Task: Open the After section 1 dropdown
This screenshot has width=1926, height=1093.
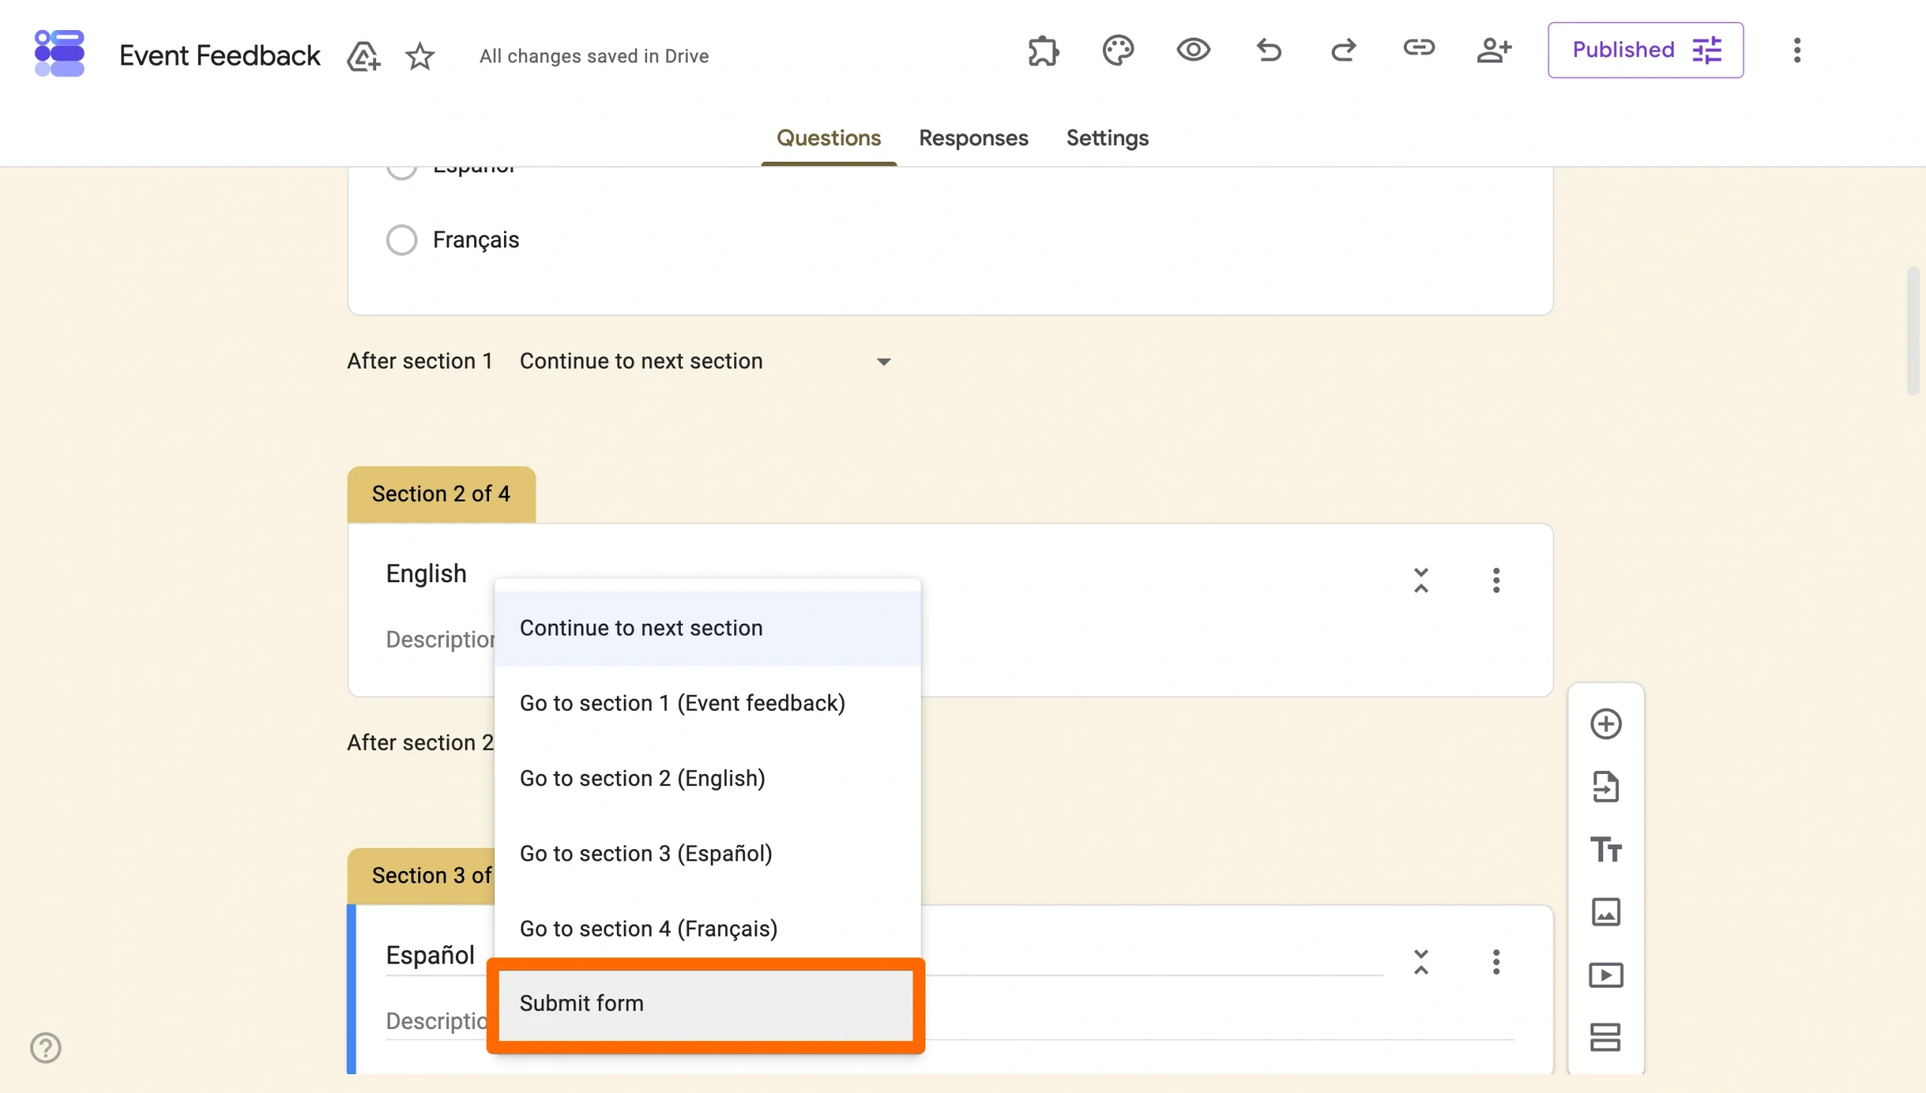Action: pyautogui.click(x=706, y=361)
